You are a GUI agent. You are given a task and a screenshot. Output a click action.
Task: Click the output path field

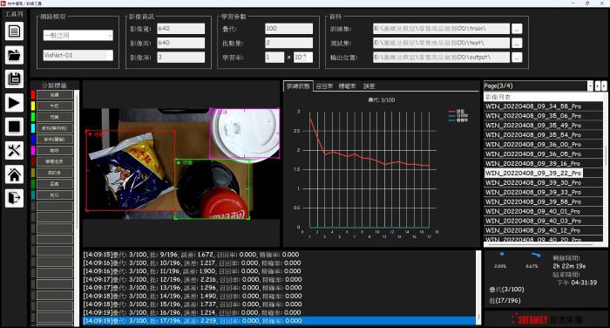441,58
